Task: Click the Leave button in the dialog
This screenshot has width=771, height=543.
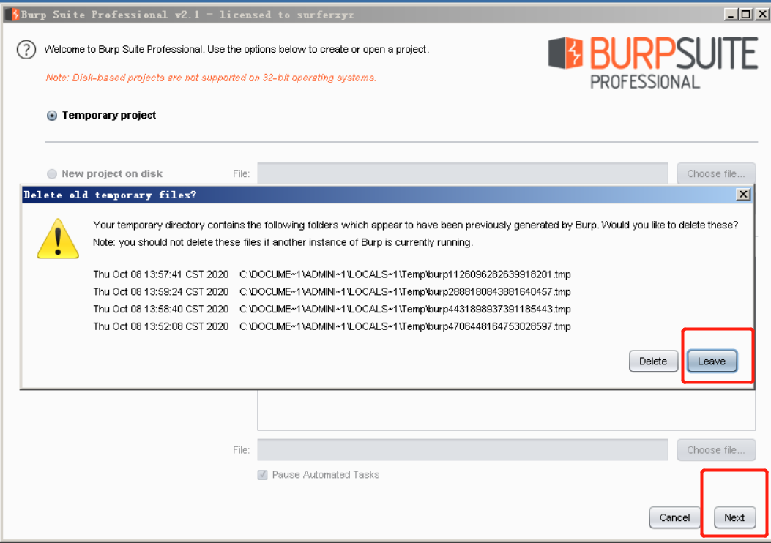Action: tap(712, 362)
